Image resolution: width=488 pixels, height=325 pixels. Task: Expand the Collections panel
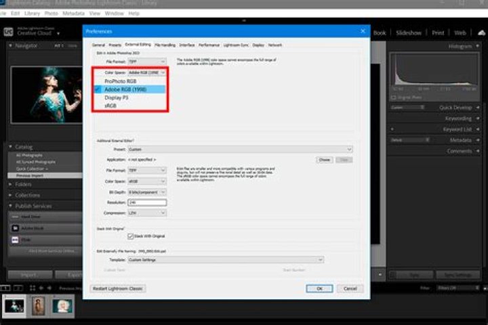pos(10,195)
